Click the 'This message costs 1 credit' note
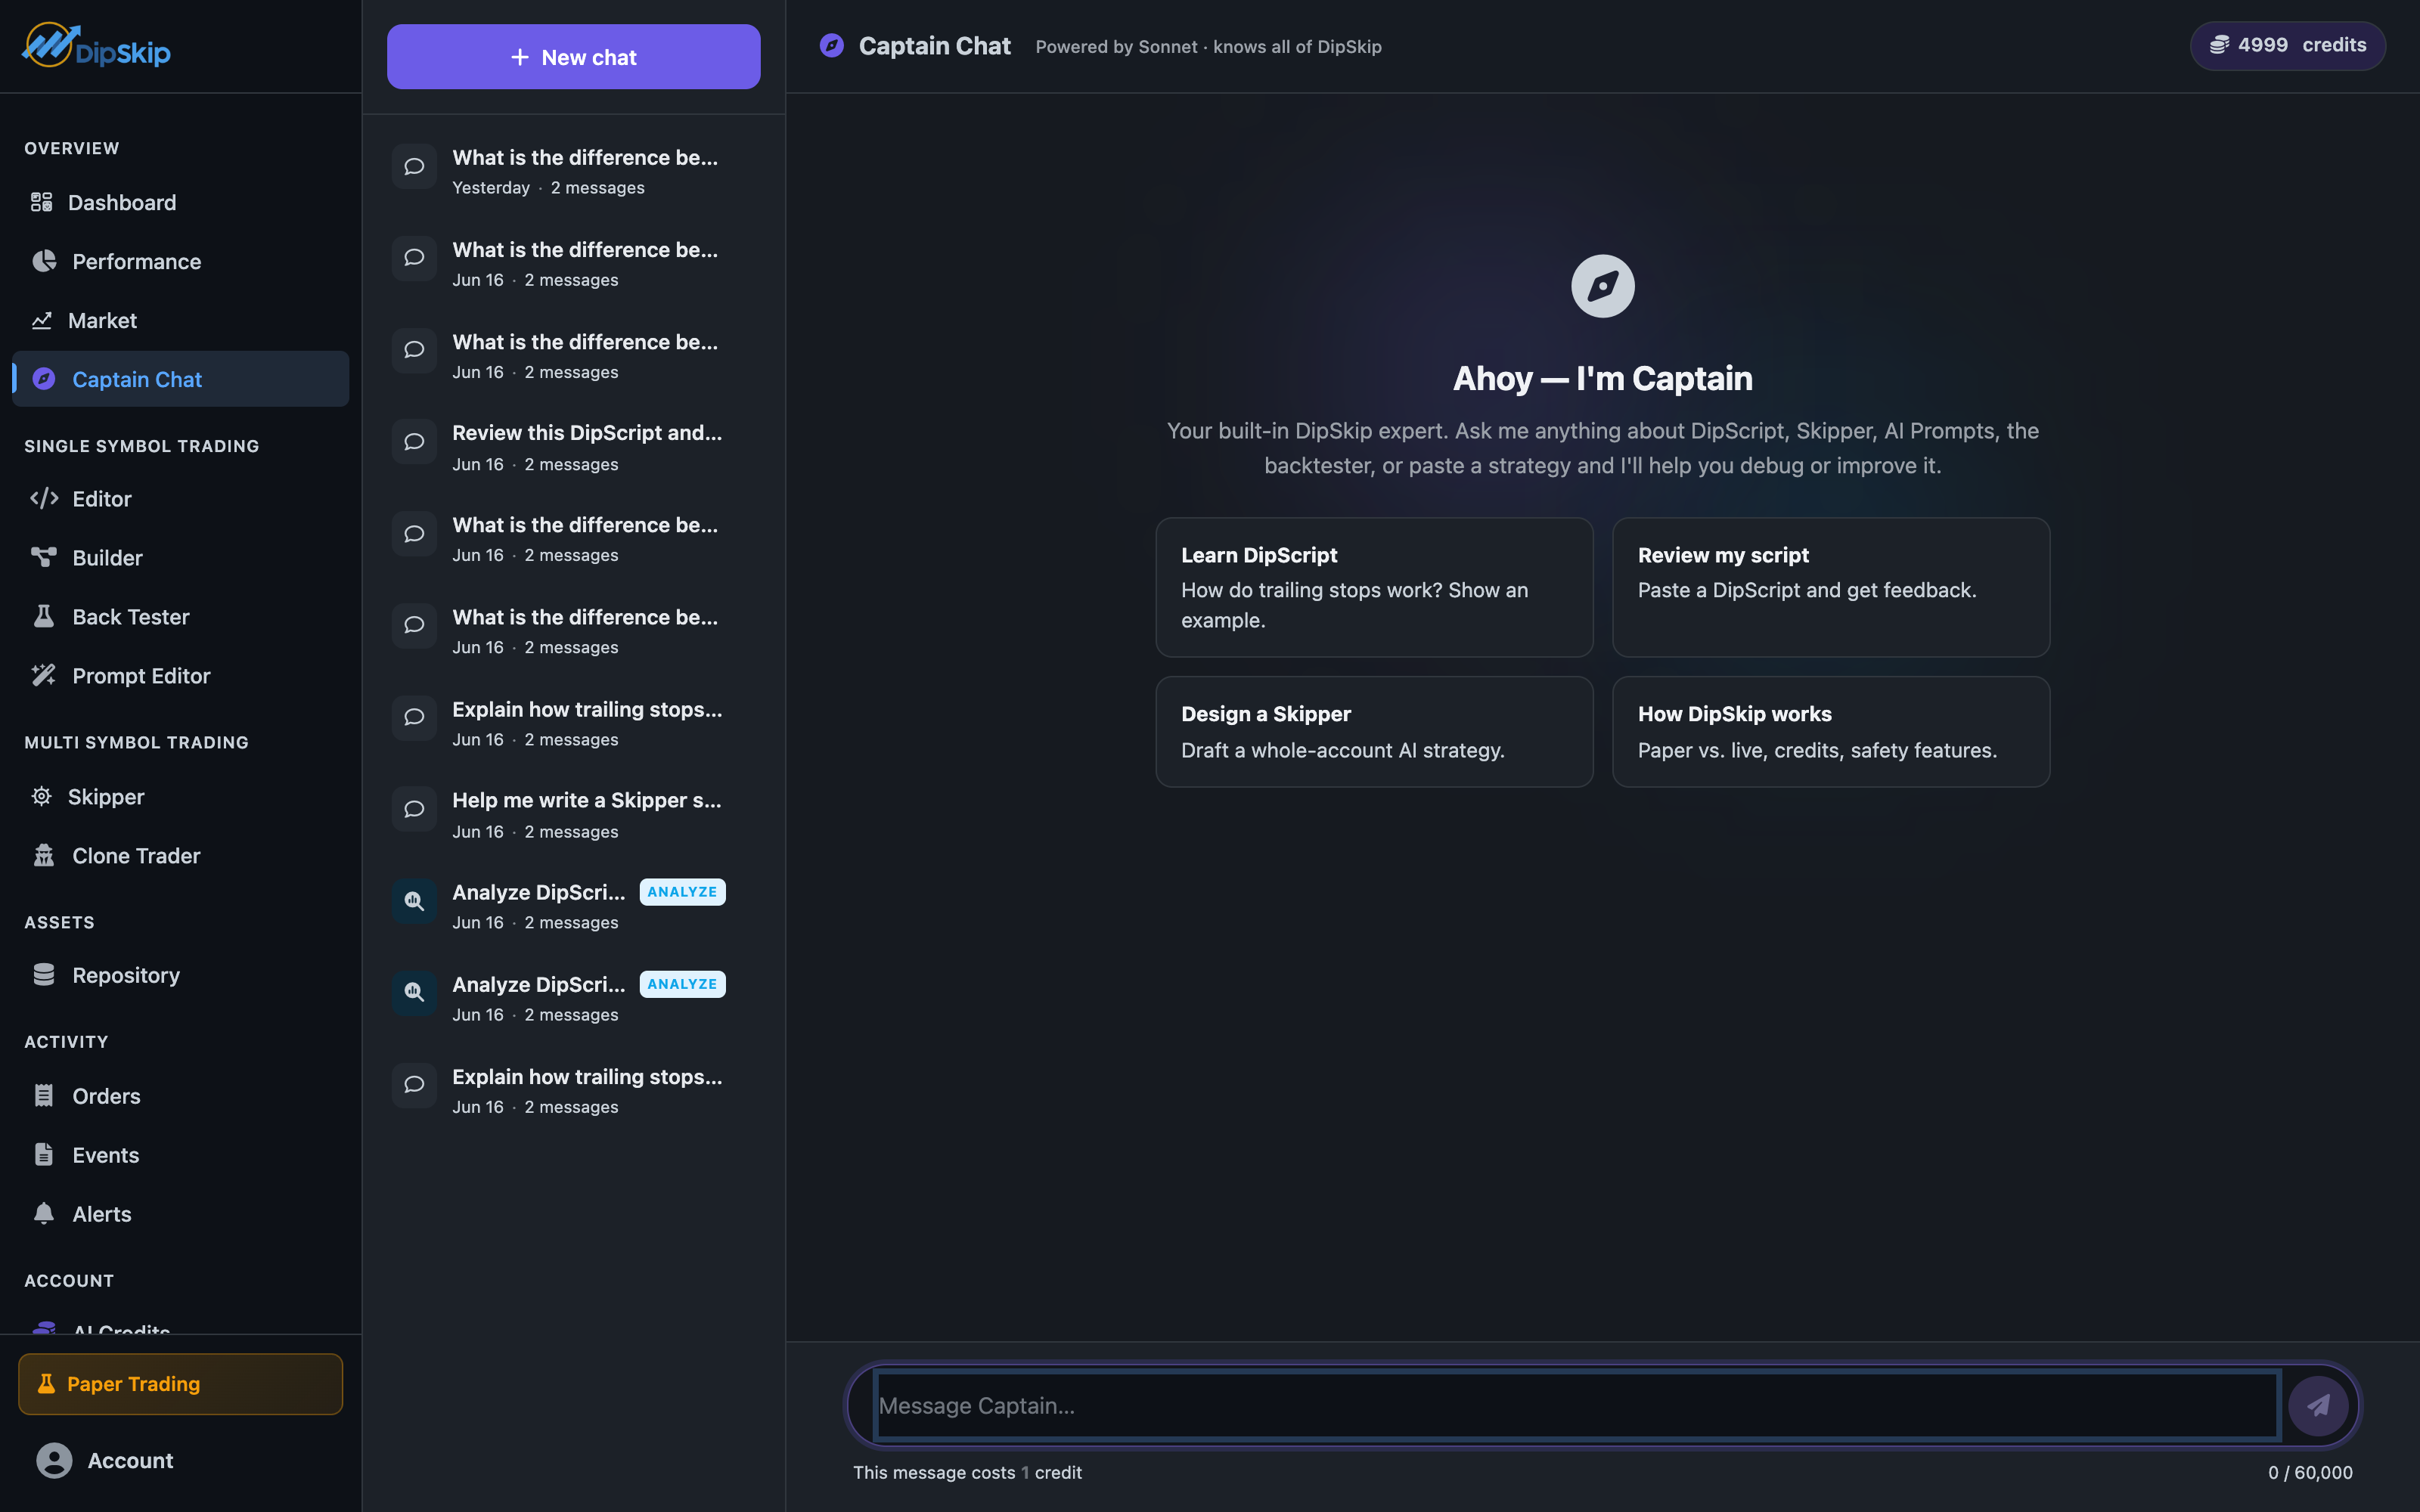 [x=967, y=1473]
